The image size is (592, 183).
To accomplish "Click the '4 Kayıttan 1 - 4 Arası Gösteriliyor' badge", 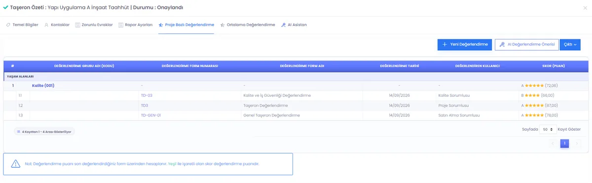I will click(x=44, y=132).
